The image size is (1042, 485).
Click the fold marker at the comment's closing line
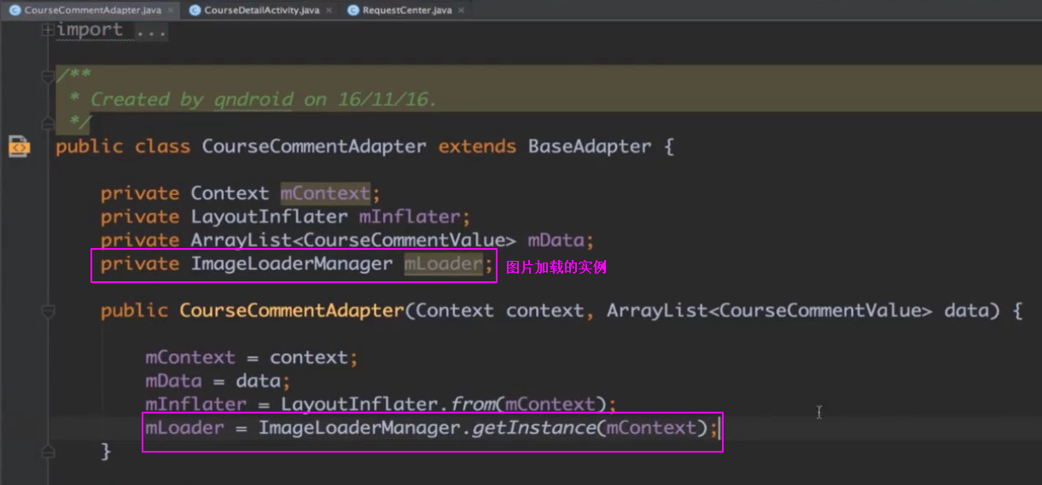coord(48,123)
